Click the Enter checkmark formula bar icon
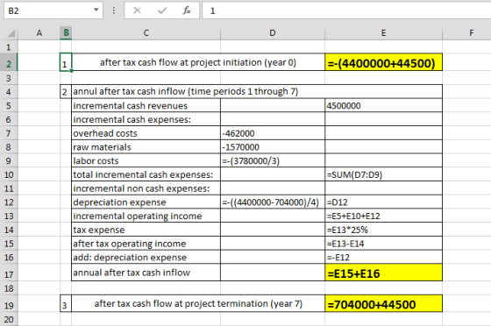Screen dimensions: 491x326 162,11
